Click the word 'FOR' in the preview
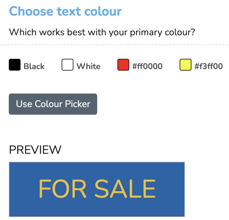 (62, 189)
